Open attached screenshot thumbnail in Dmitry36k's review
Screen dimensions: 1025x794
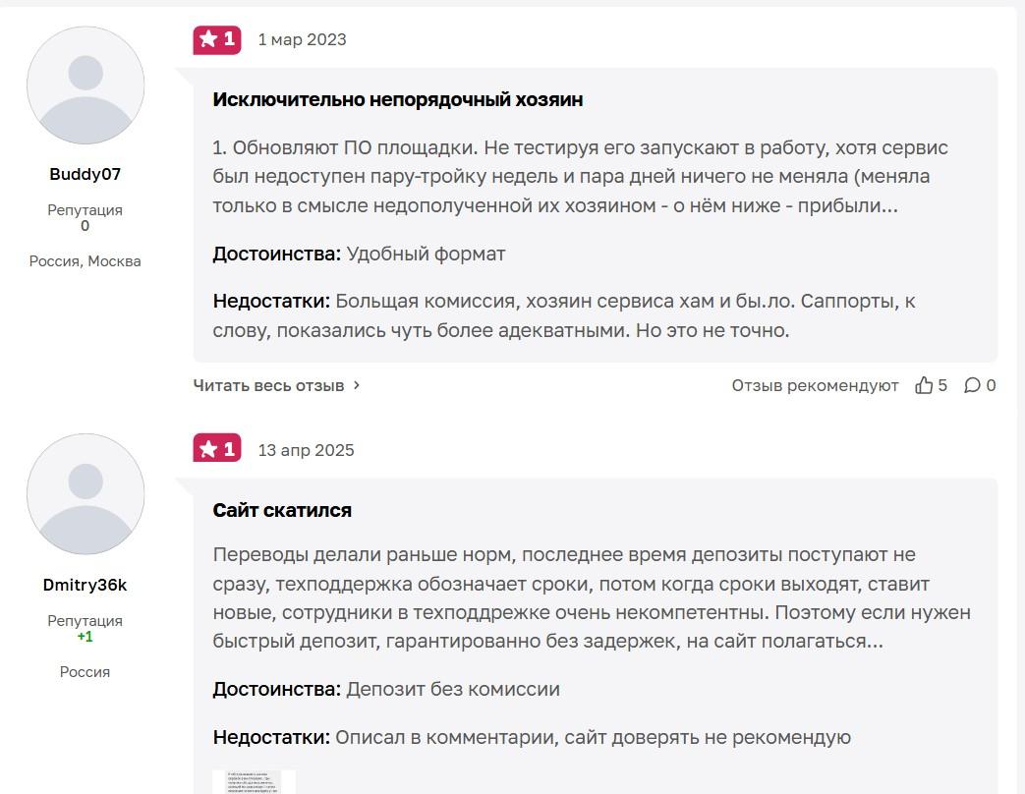(x=254, y=782)
